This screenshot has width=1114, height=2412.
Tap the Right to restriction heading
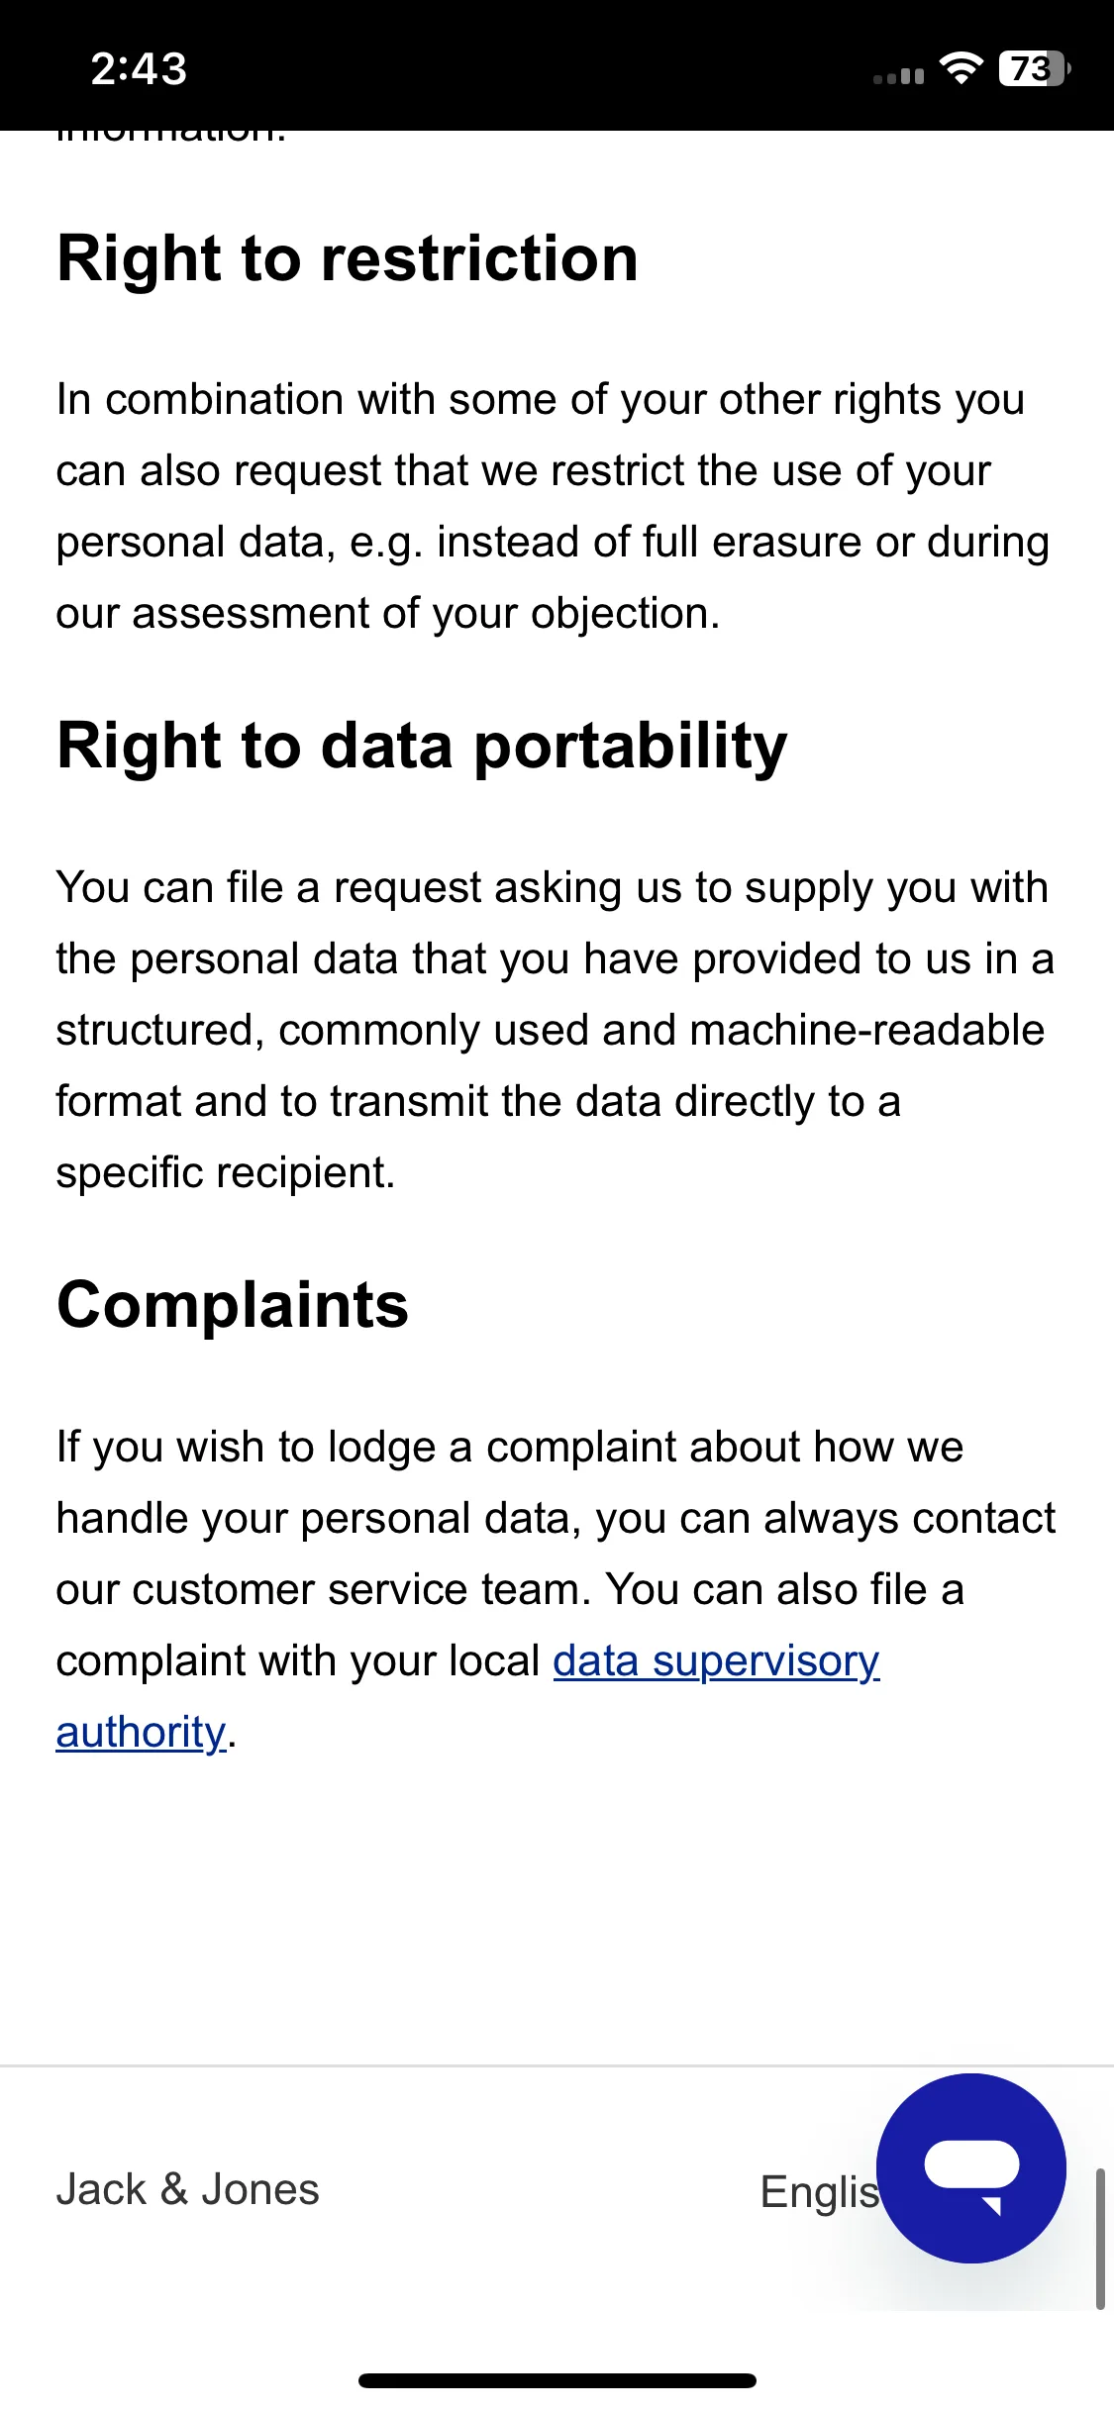click(348, 258)
